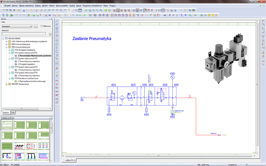266x166 pixels.
Task: Expand the REPORT Zestawienie node
Action: (x=6, y=84)
